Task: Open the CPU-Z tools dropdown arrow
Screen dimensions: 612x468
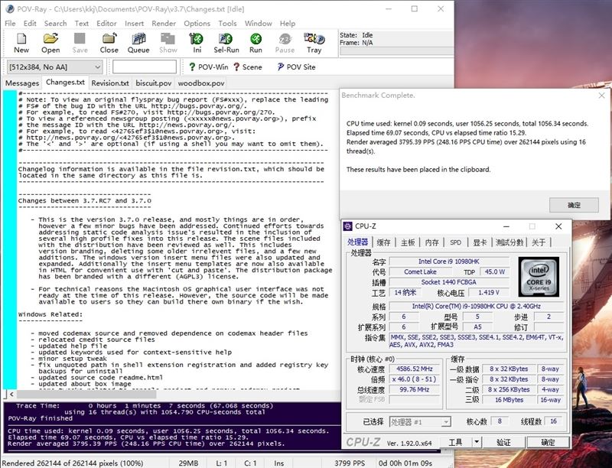Action: [476, 442]
